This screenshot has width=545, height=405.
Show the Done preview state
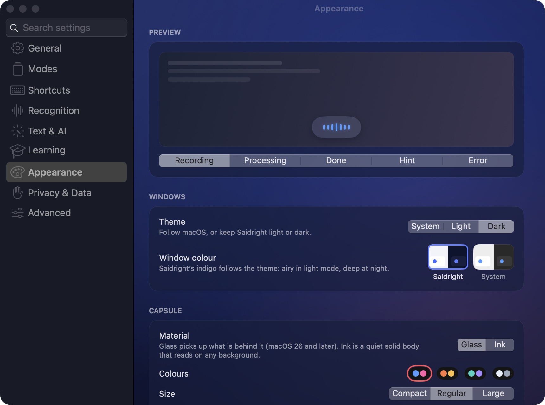[x=336, y=160]
